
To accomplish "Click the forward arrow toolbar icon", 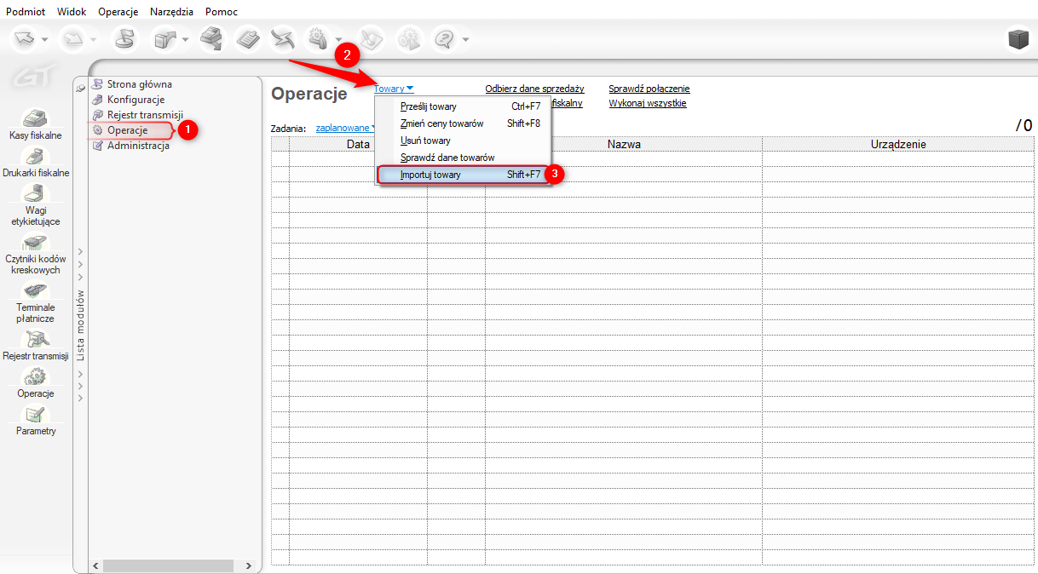I will pos(74,38).
